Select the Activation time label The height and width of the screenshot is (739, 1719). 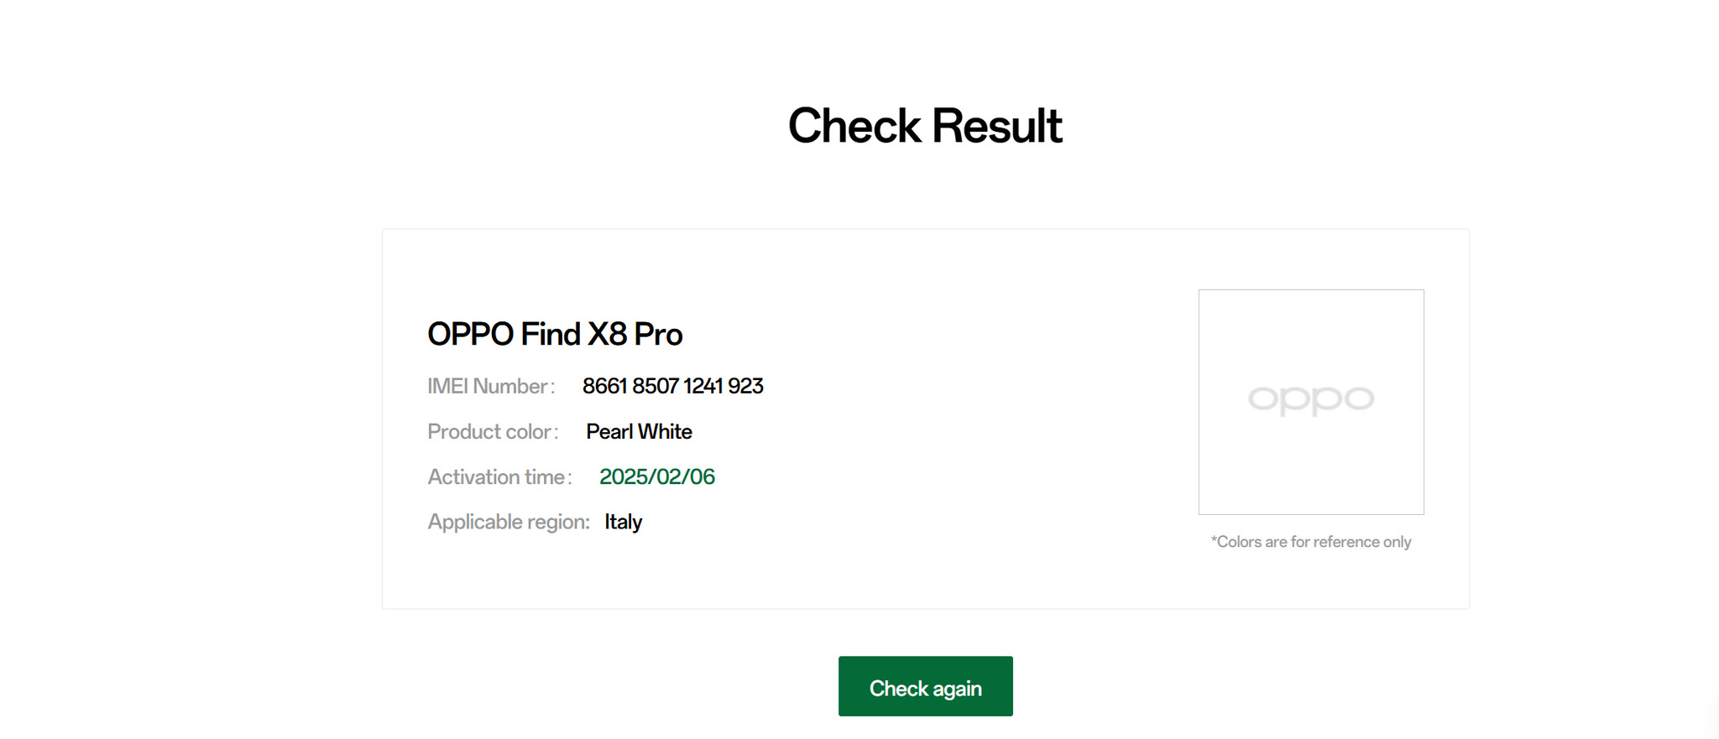(499, 476)
